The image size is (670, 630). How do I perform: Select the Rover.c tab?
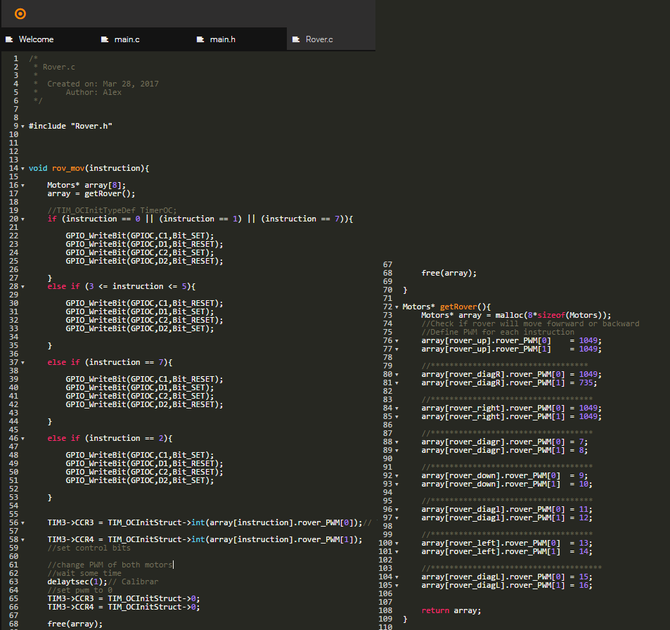click(319, 39)
